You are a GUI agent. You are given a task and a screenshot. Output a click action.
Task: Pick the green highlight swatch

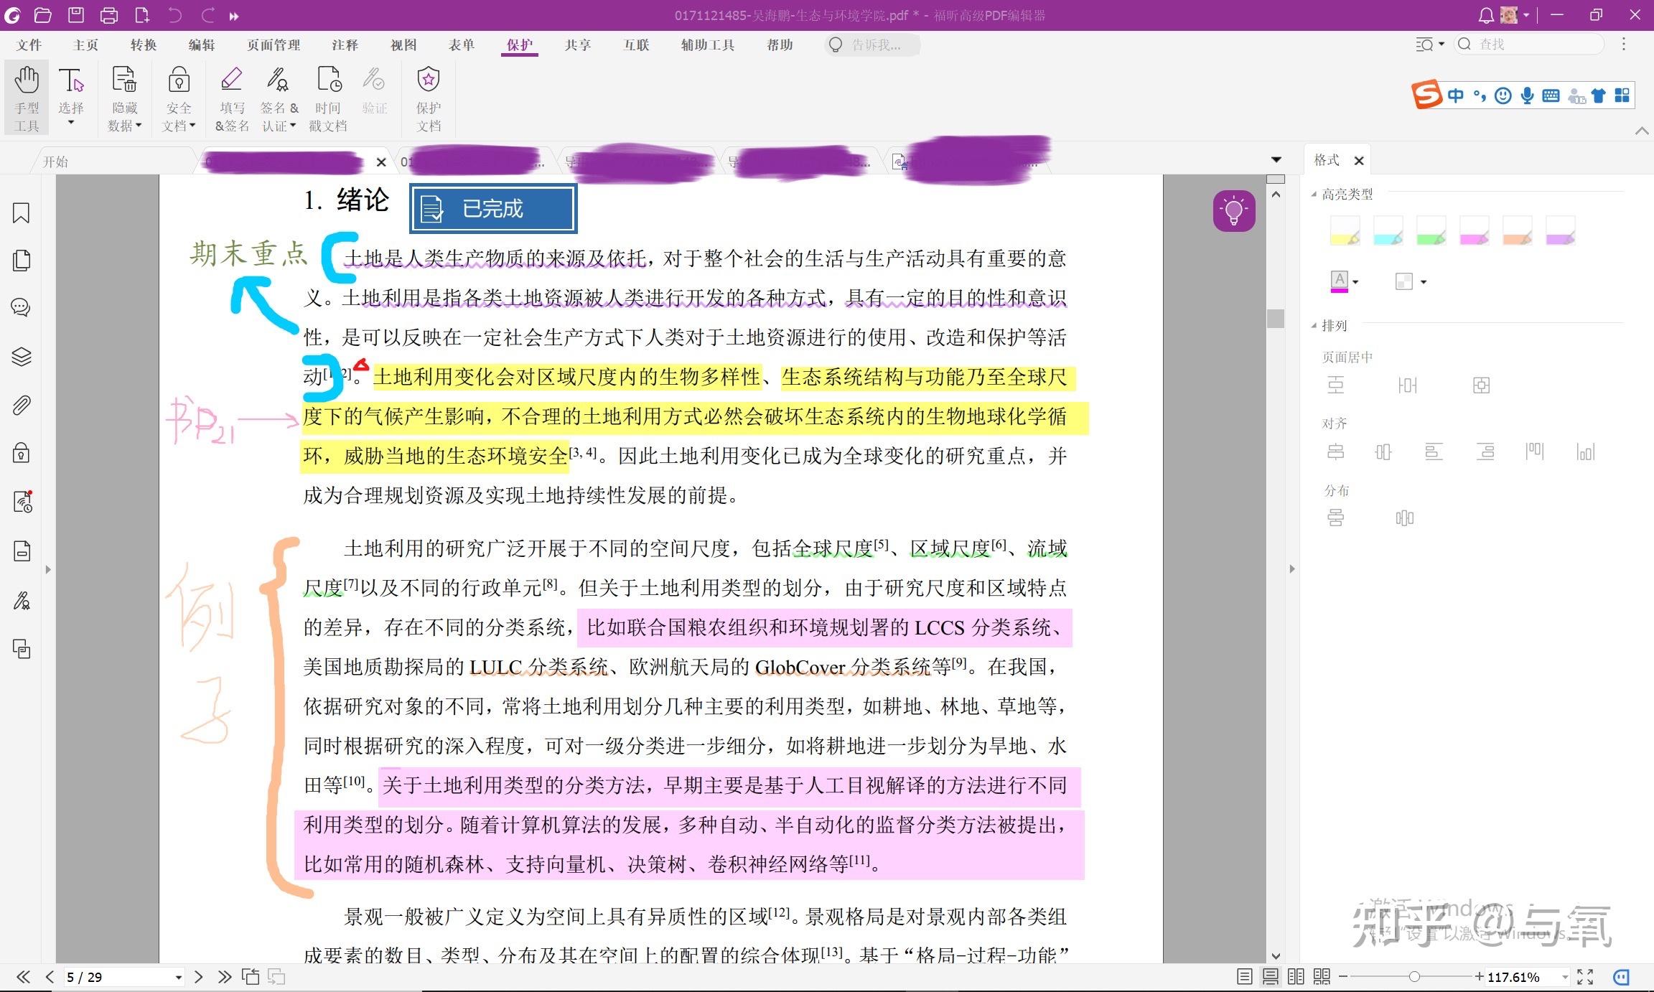[1431, 231]
